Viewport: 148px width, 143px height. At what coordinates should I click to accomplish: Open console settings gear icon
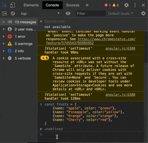[x=143, y=13]
